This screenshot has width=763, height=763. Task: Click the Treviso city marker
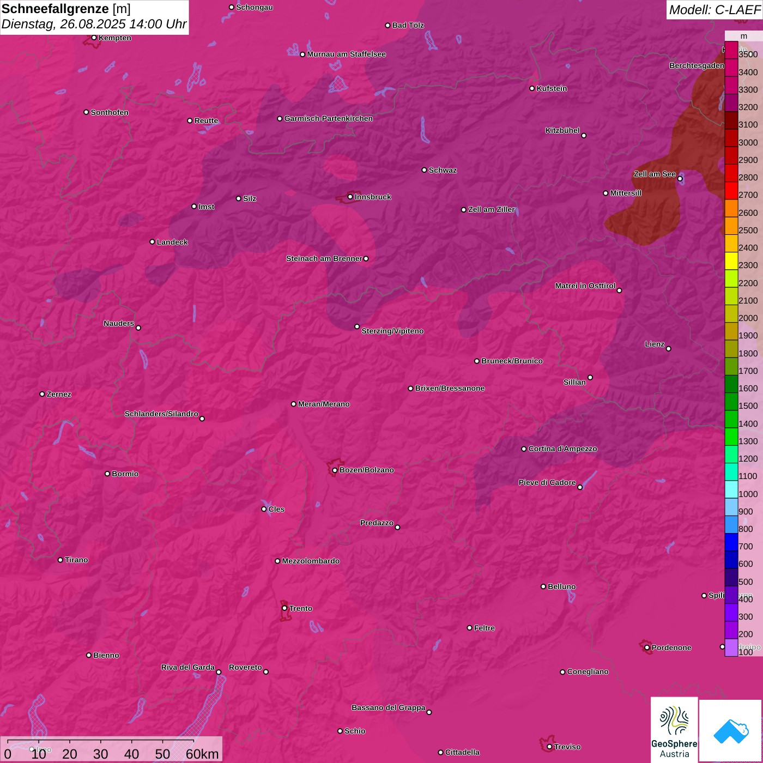pos(549,747)
